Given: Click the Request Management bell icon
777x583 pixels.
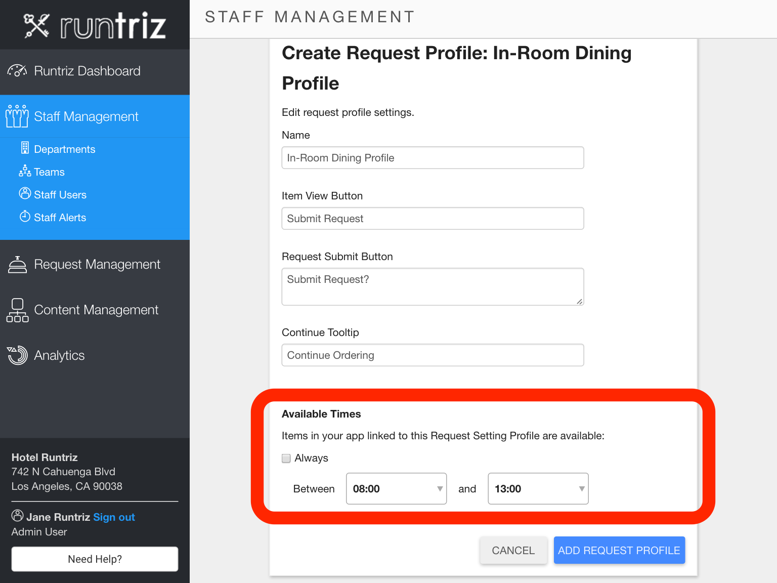Looking at the screenshot, I should [17, 265].
